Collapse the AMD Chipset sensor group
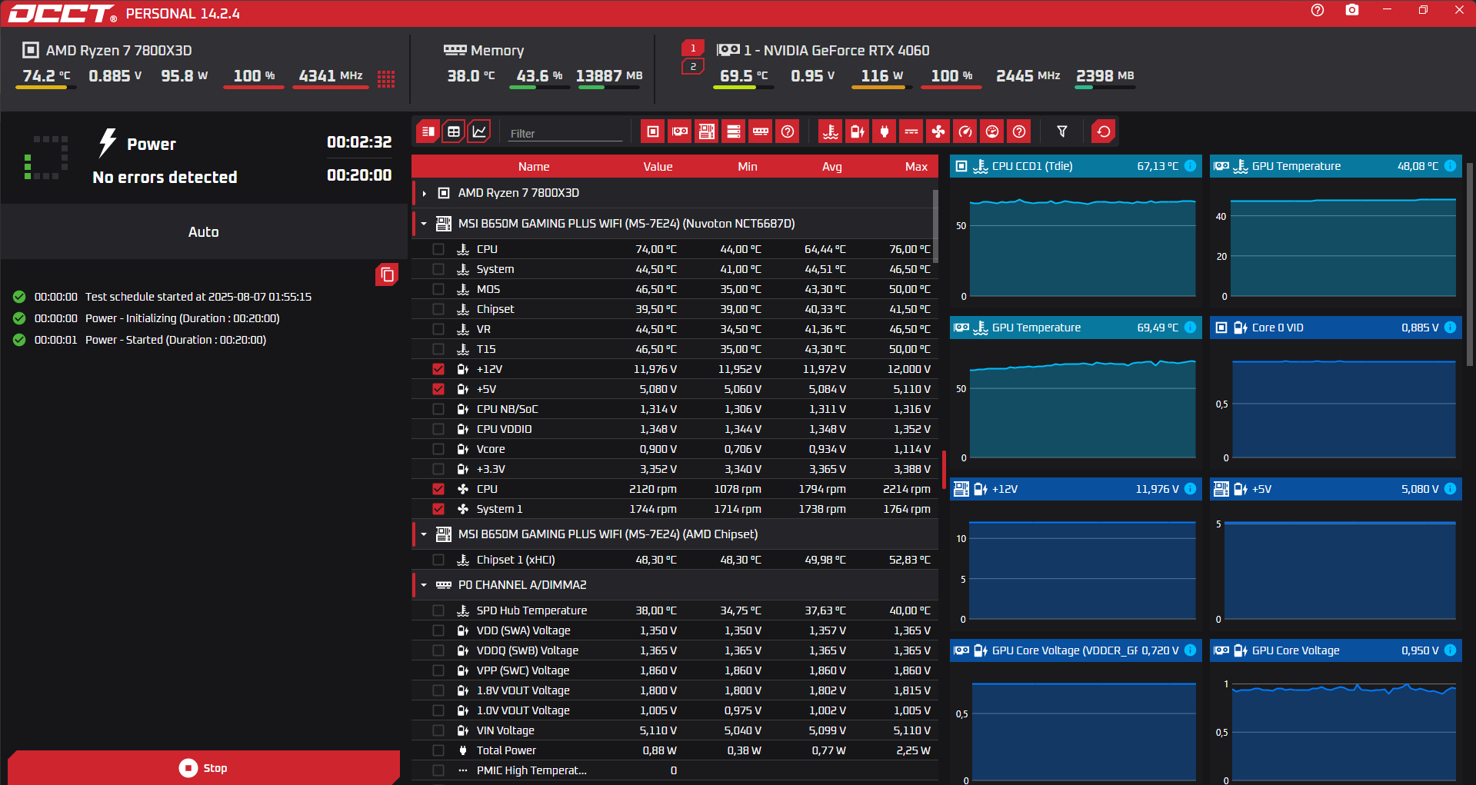 point(424,534)
